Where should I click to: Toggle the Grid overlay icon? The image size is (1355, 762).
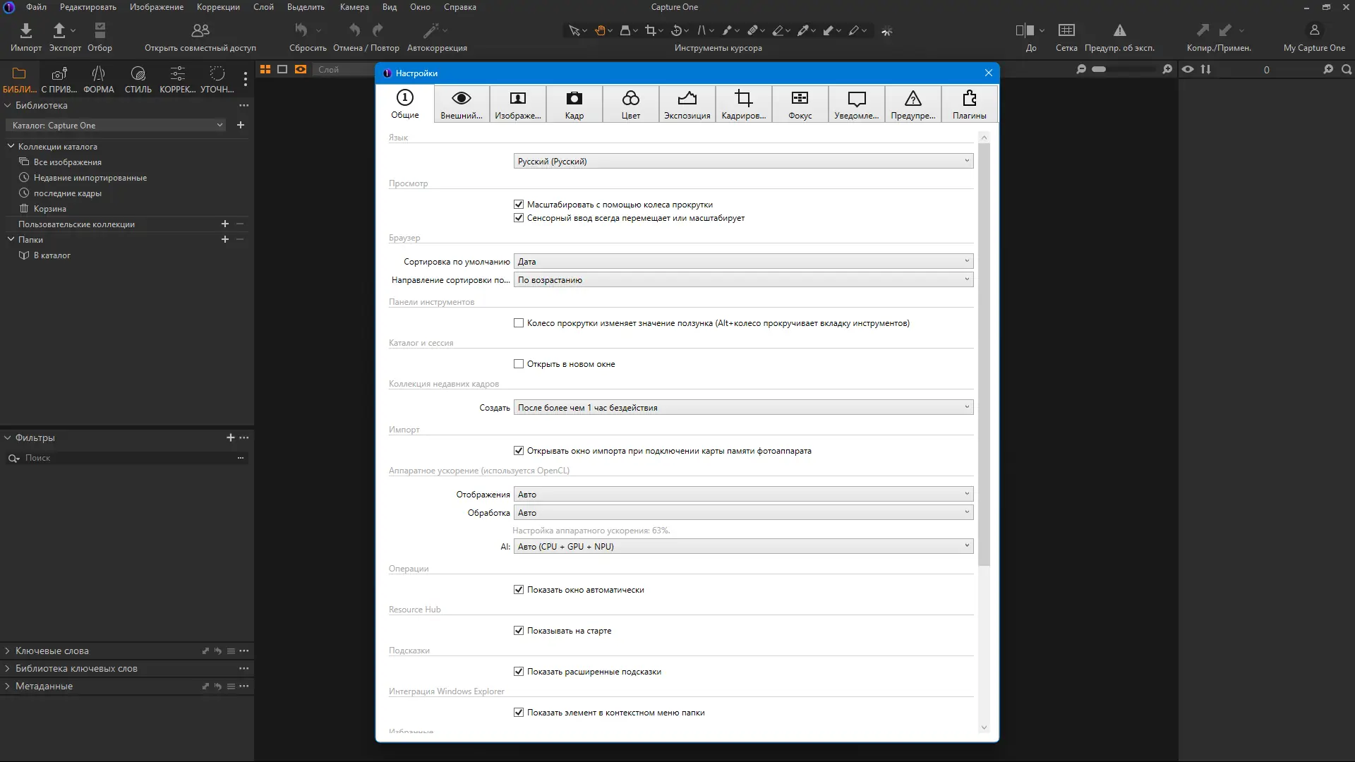tap(1066, 30)
